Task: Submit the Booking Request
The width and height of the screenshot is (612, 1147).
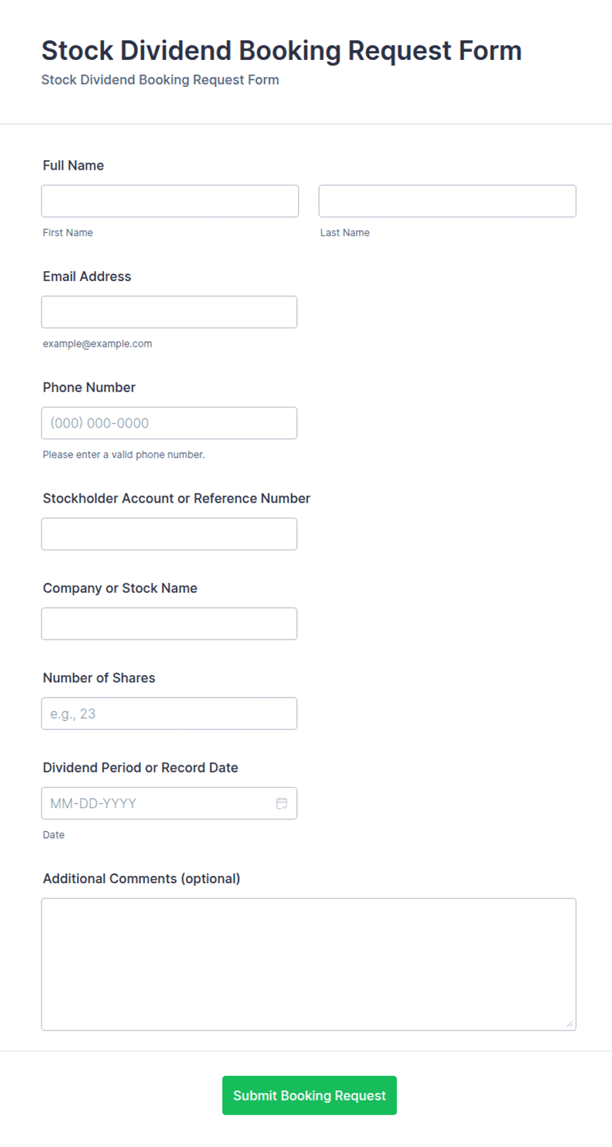Action: 309,1095
